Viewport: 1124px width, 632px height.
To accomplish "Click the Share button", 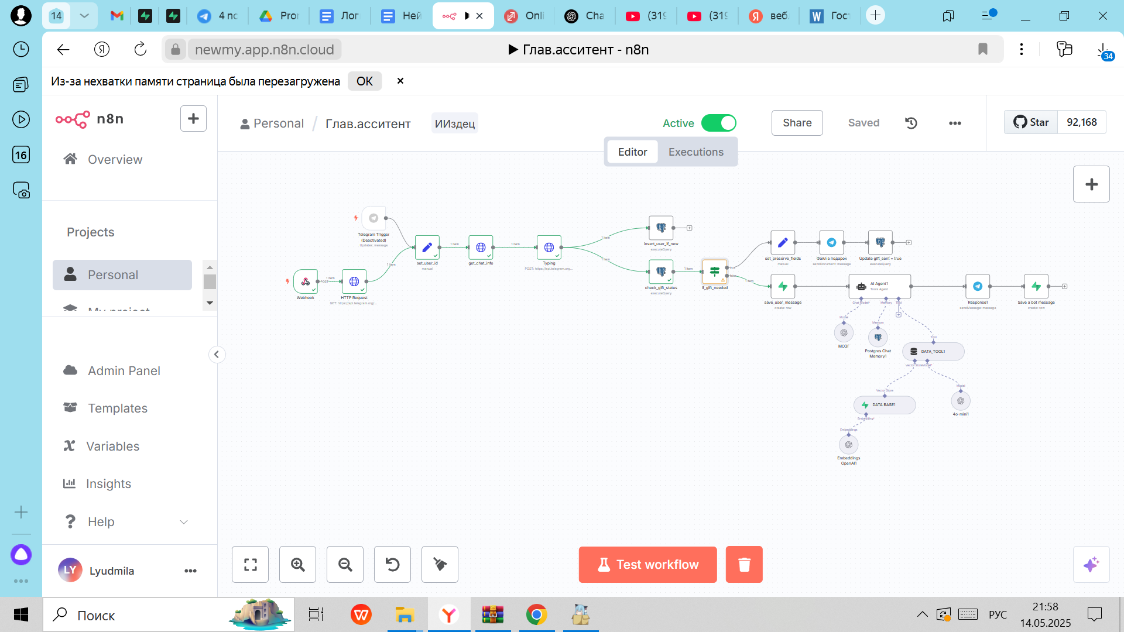I will 797,123.
